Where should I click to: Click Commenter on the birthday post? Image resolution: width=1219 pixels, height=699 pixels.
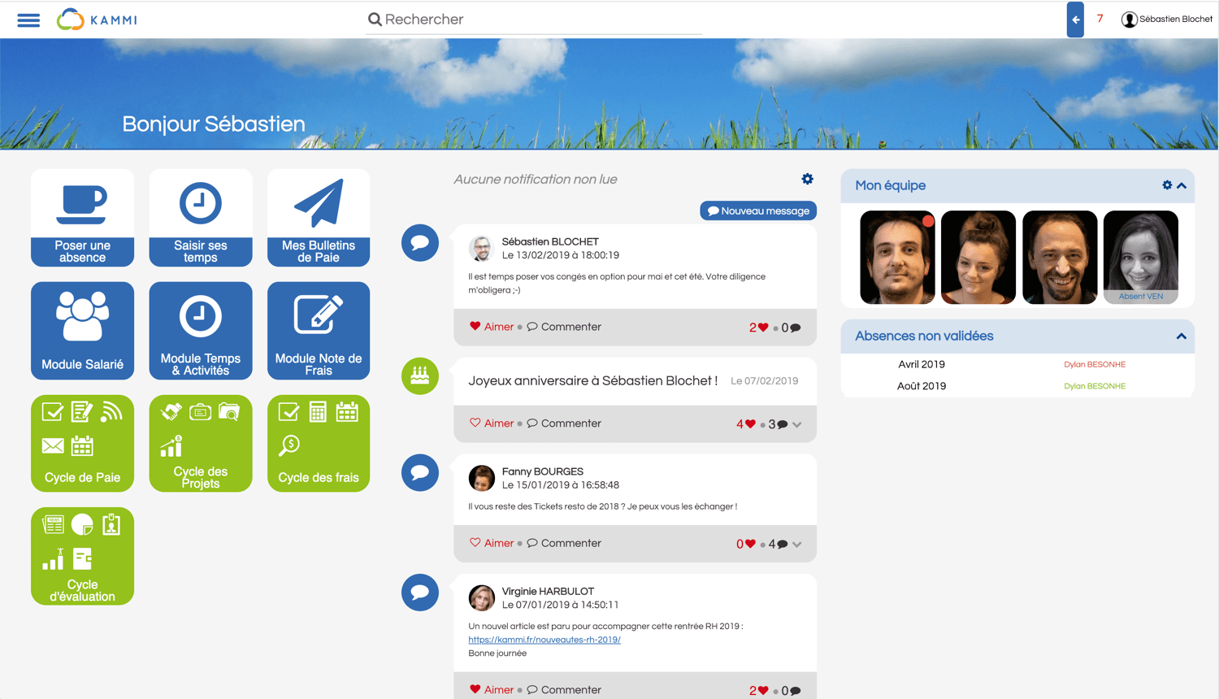[564, 423]
